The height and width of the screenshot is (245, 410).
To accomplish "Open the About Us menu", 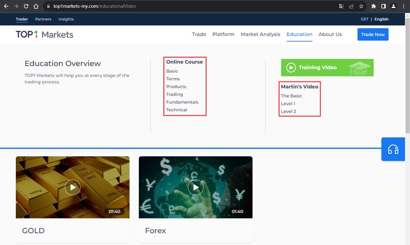I will click(x=330, y=34).
